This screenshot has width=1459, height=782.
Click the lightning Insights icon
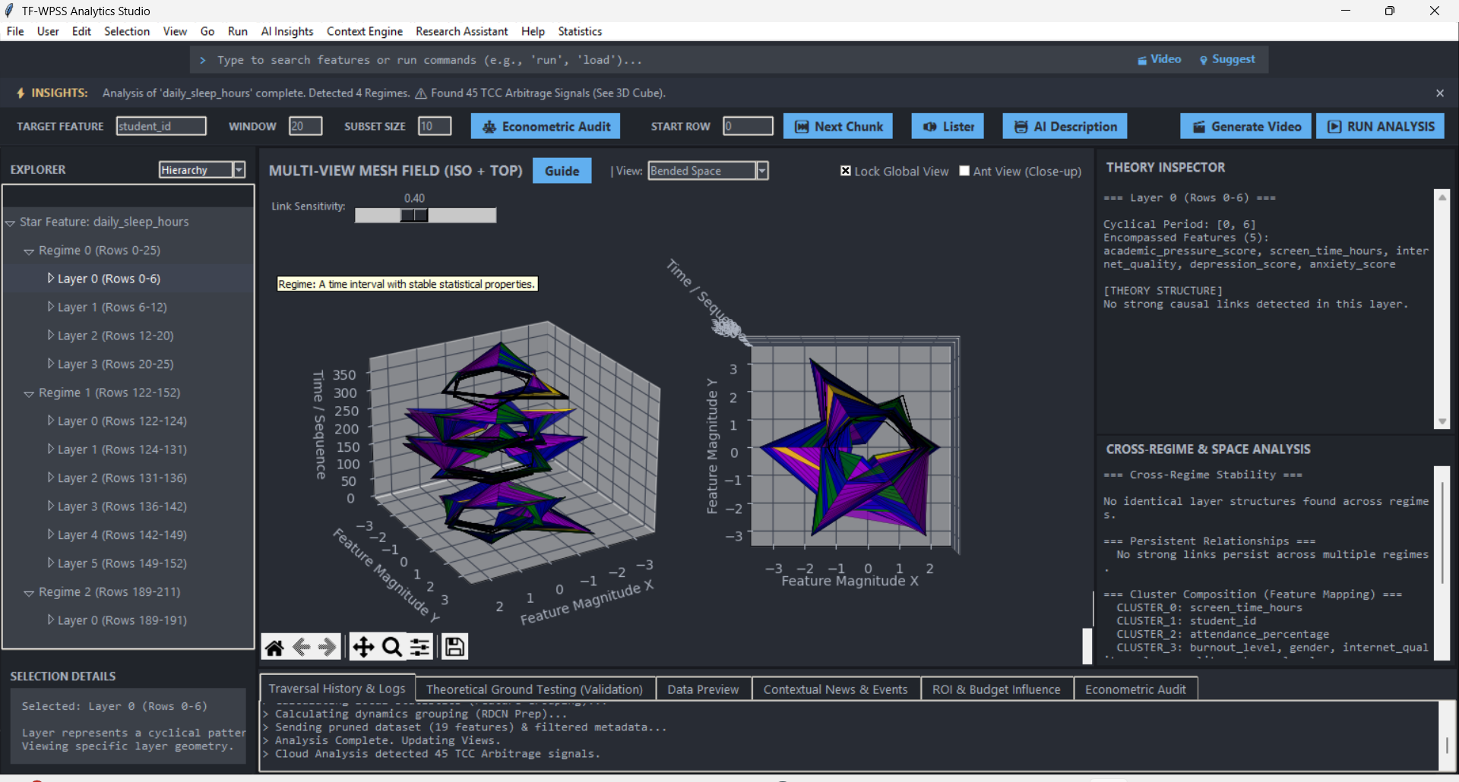21,93
